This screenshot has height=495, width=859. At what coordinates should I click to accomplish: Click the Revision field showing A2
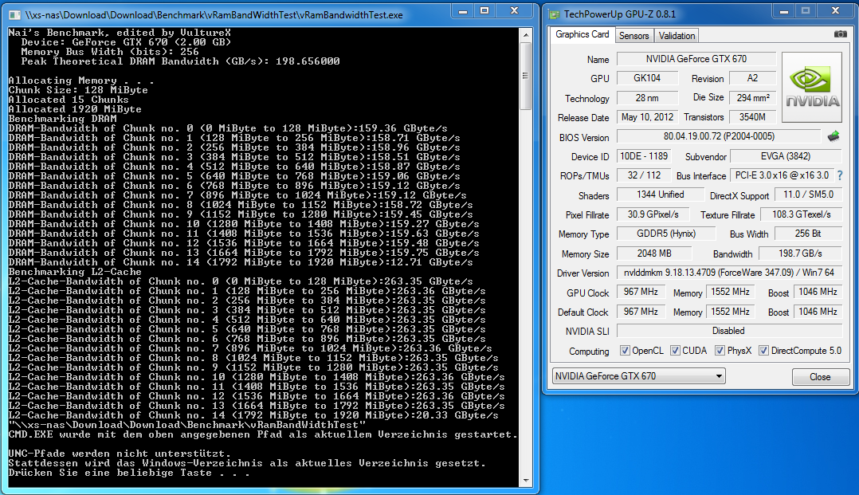tap(753, 78)
